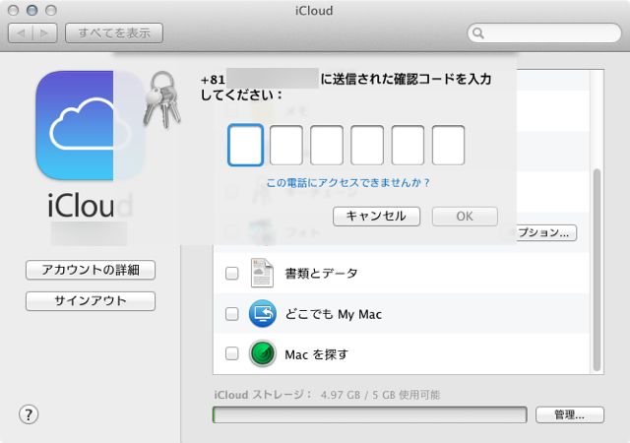Select the second verification code box
630x443 pixels.
[286, 145]
